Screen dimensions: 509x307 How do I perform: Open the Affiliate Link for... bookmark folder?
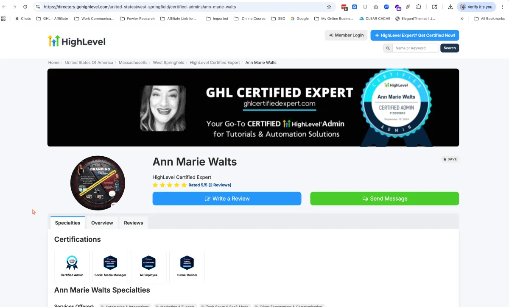click(178, 19)
